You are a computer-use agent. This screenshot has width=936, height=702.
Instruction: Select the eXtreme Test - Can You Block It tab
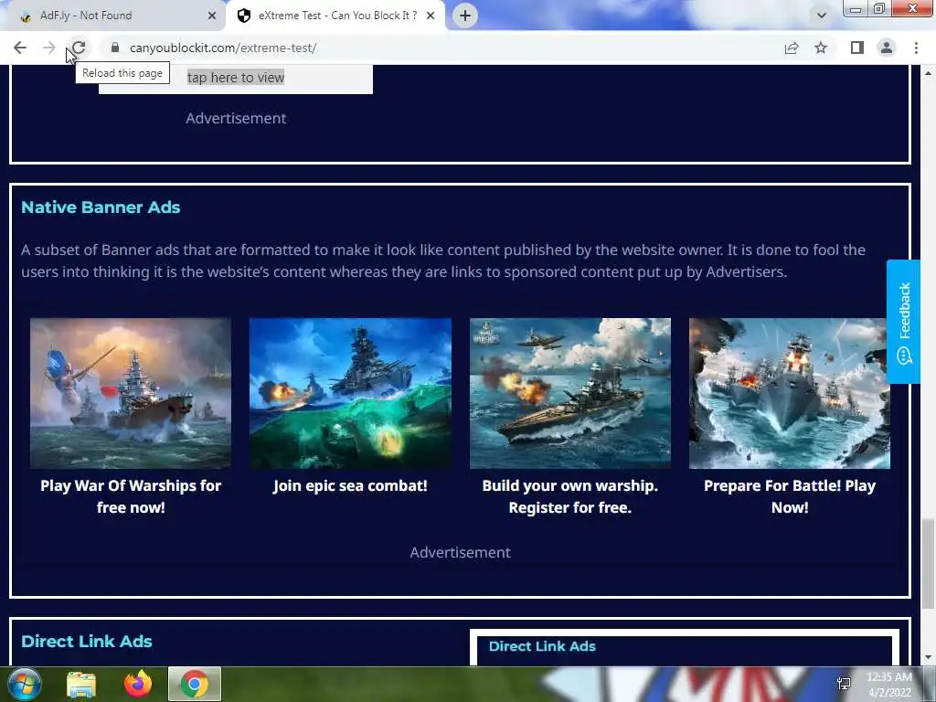pyautogui.click(x=335, y=16)
